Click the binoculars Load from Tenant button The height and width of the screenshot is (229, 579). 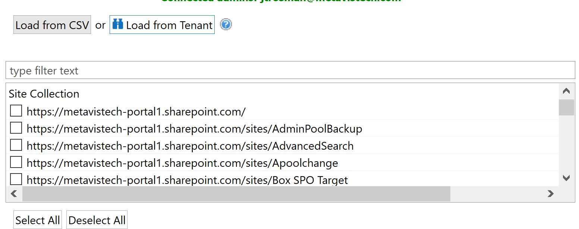click(162, 25)
